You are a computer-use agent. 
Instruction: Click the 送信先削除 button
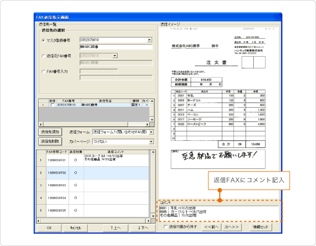click(x=50, y=141)
